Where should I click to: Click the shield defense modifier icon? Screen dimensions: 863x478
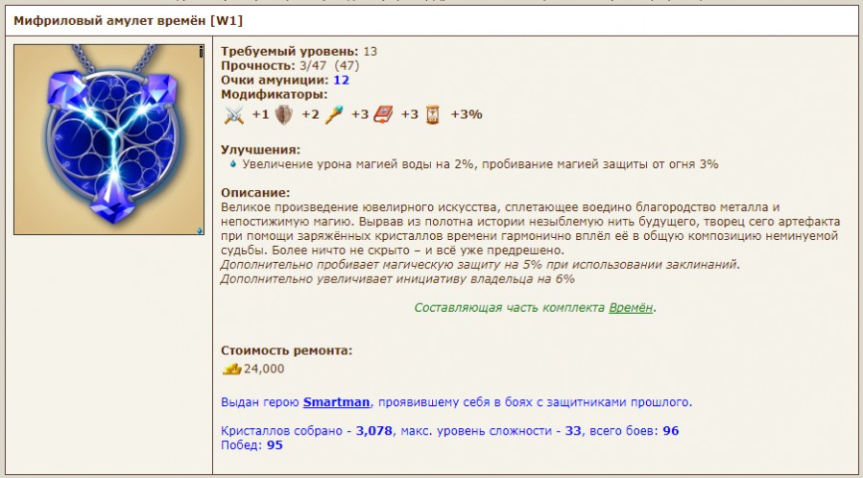point(283,114)
